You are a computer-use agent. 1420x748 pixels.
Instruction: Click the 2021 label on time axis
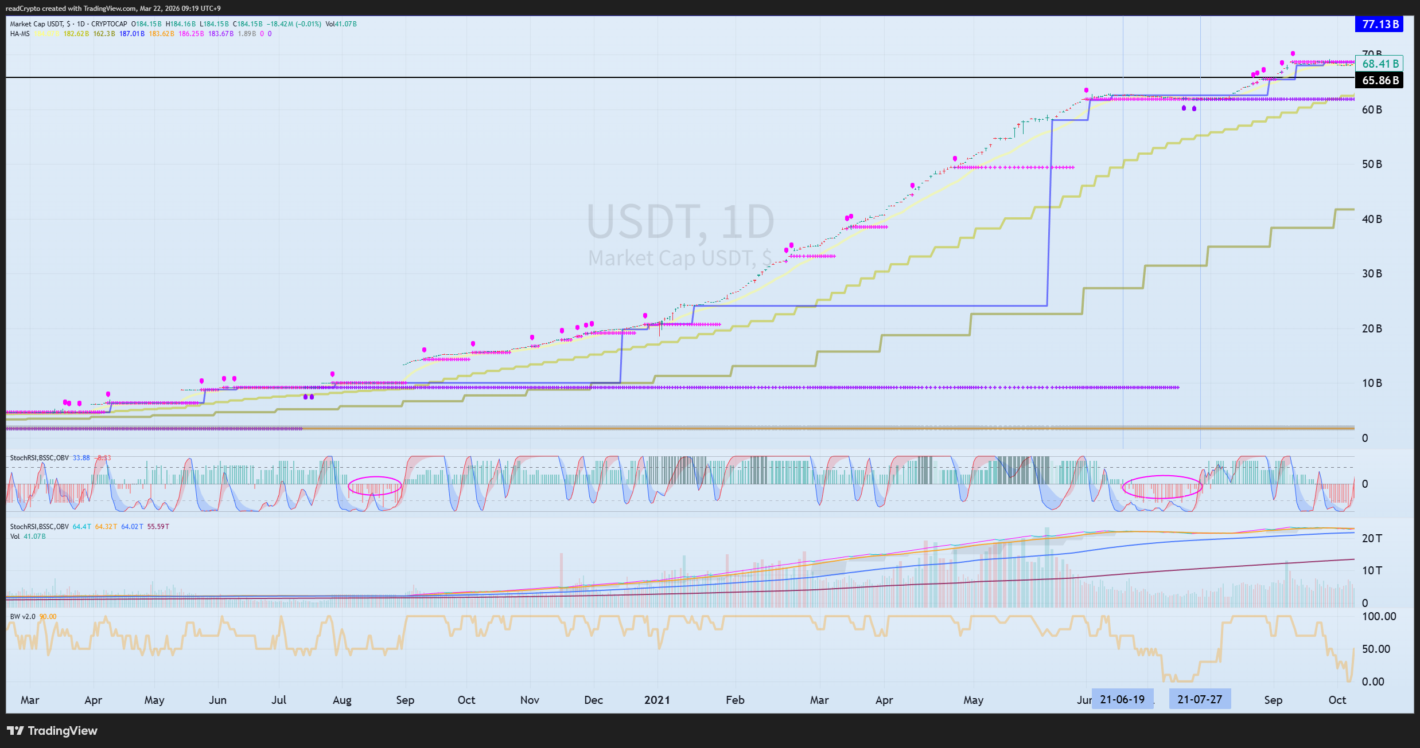point(657,700)
